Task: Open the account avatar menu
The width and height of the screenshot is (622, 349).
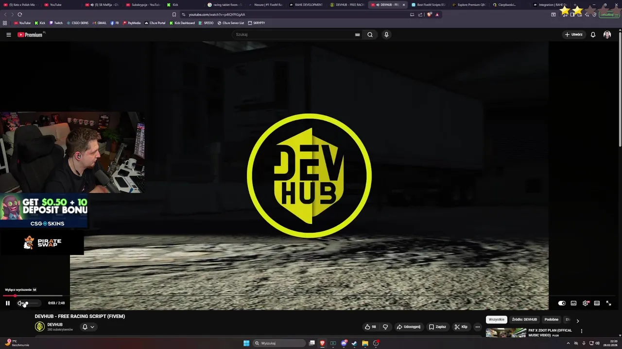Action: pos(607,34)
